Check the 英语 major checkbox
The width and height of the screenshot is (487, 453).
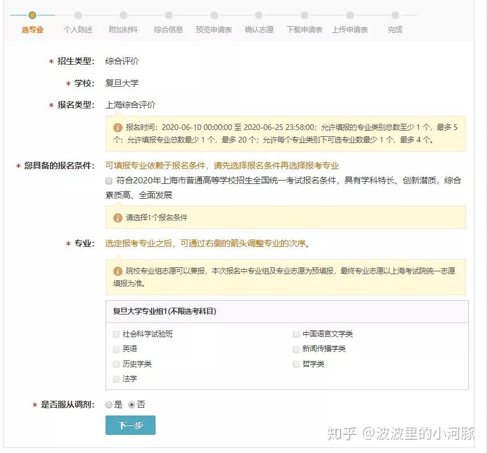(x=116, y=349)
